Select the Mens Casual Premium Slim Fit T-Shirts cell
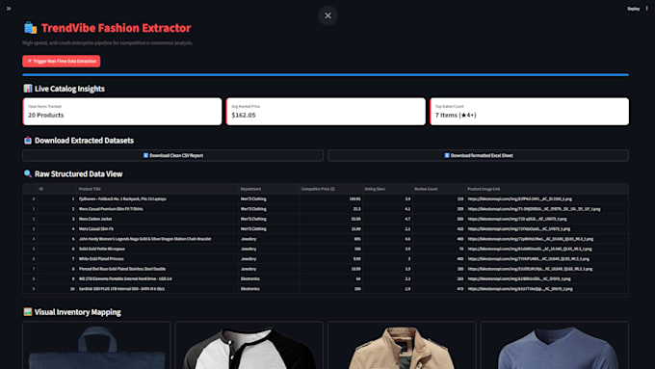 (x=157, y=209)
